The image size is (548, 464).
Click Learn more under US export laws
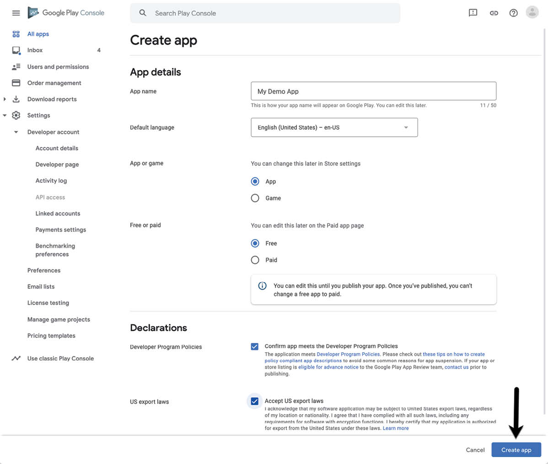pyautogui.click(x=396, y=428)
